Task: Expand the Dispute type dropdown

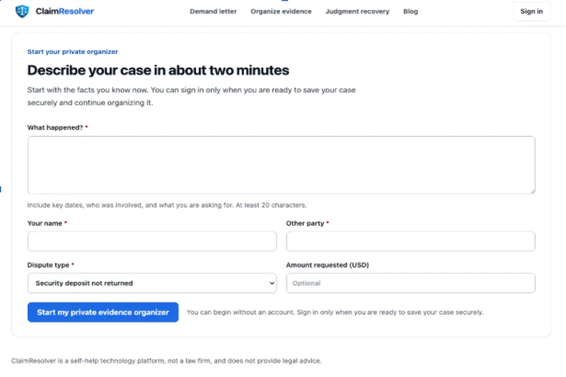Action: (152, 283)
